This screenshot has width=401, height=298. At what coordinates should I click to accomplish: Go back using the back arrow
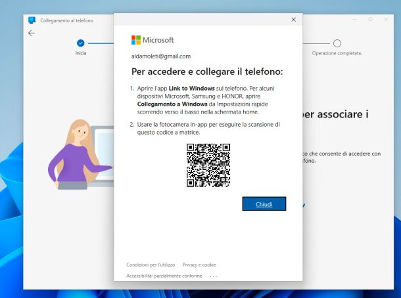[x=32, y=33]
